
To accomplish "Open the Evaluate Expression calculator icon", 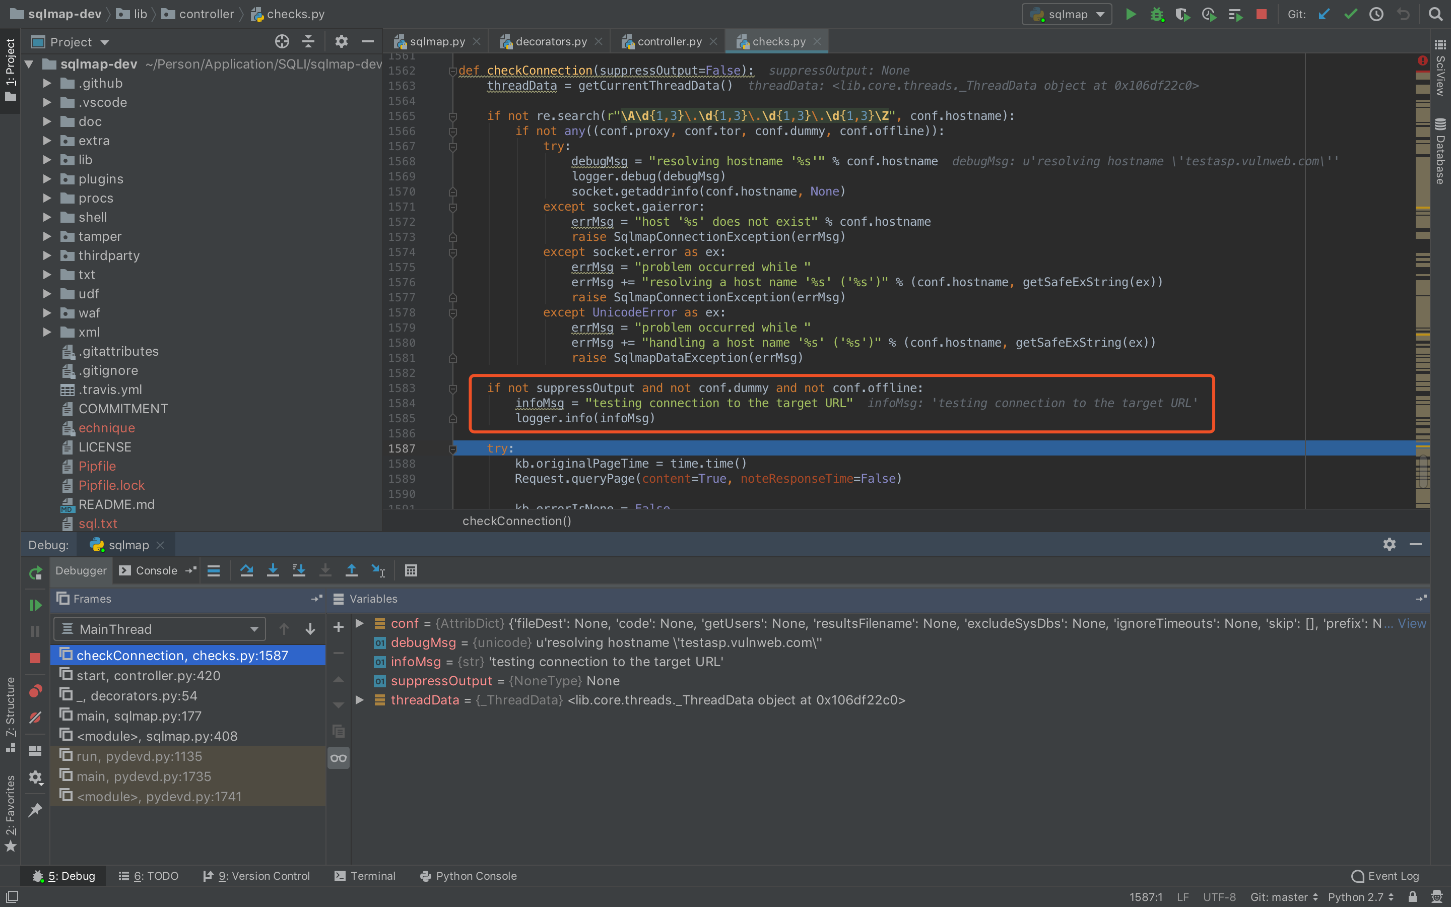I will [411, 570].
